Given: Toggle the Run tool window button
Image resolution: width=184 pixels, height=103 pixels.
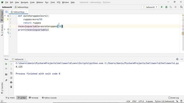Looking at the screenshot, I should [x=22, y=98].
